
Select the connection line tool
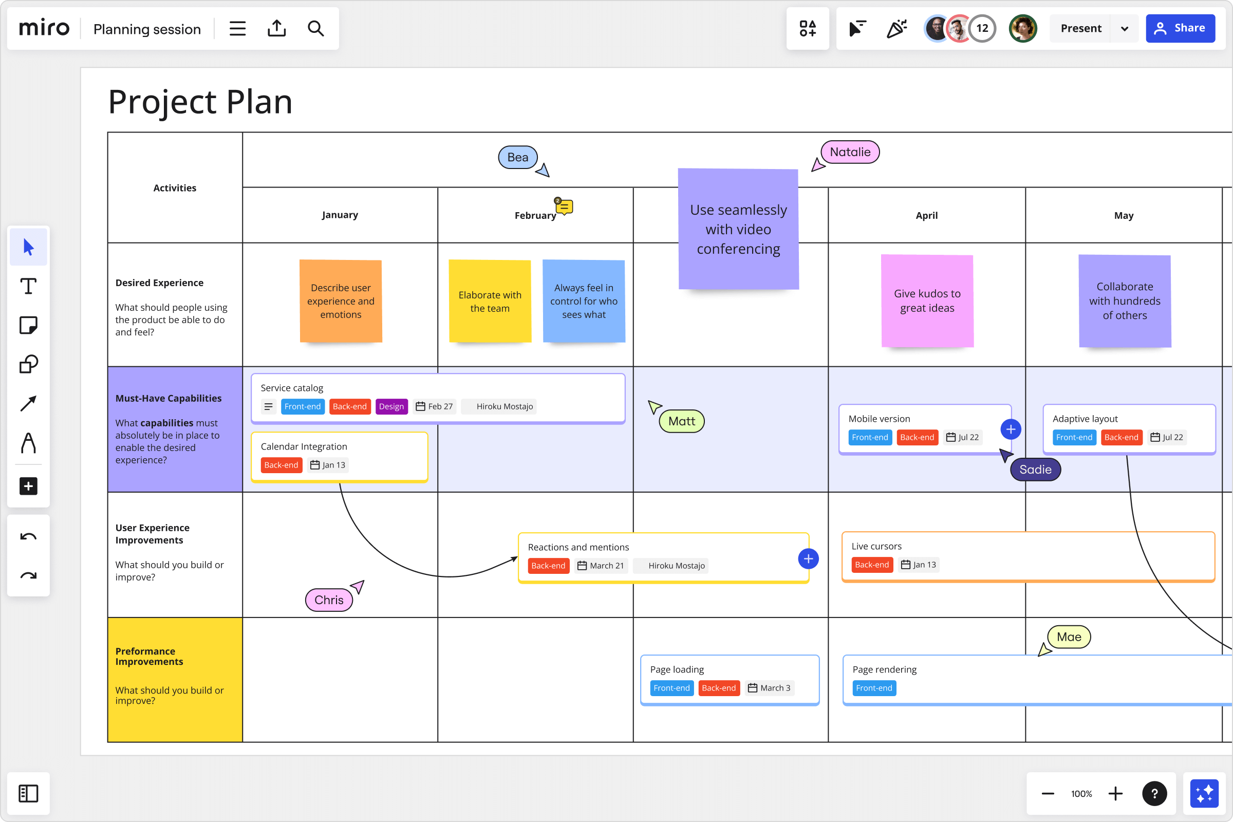point(28,404)
